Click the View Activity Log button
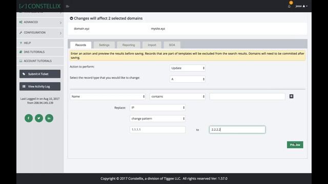 tap(40, 86)
